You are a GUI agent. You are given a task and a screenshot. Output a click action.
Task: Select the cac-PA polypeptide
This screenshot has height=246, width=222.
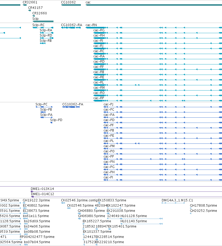click(x=163, y=117)
